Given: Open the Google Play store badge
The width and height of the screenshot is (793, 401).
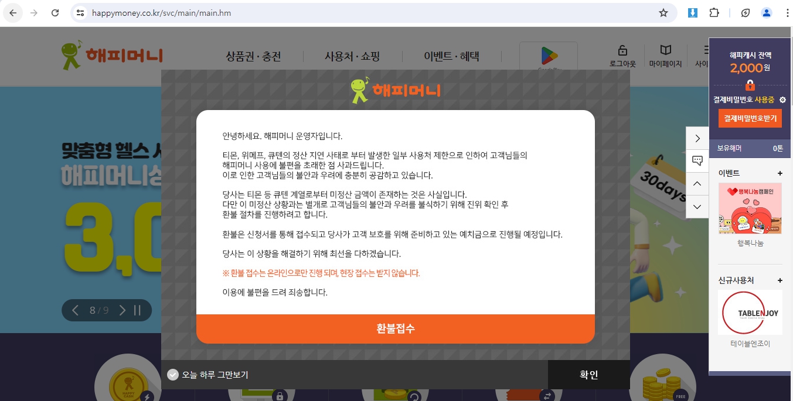Looking at the screenshot, I should 549,56.
